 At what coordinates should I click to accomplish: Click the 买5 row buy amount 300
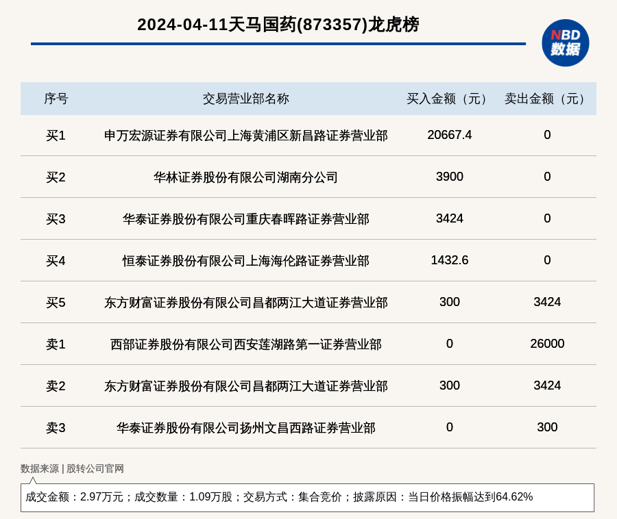[x=449, y=302]
